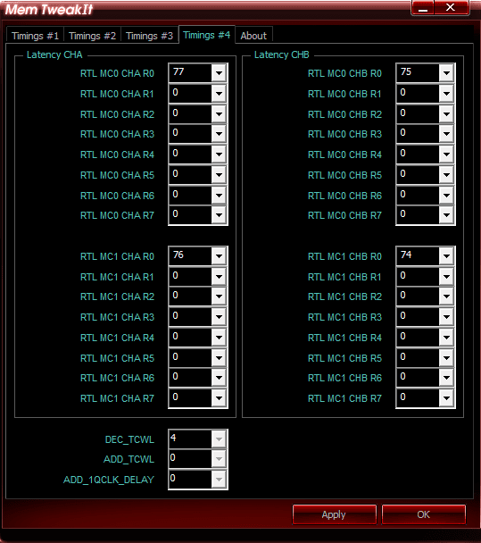Expand the RTL MC0 CHB R2 dropdown arrow
The image size is (481, 543).
[x=446, y=114]
